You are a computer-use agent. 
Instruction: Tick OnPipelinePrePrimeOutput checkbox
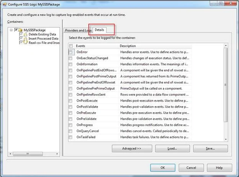(70, 88)
